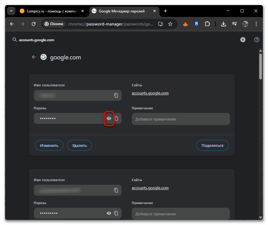Click the google.com page heading
This screenshot has height=225, width=268.
coord(65,57)
